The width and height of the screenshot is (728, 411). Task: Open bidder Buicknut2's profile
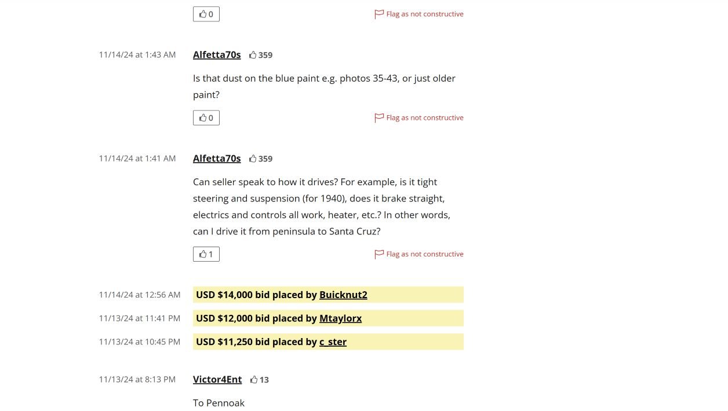tap(343, 295)
